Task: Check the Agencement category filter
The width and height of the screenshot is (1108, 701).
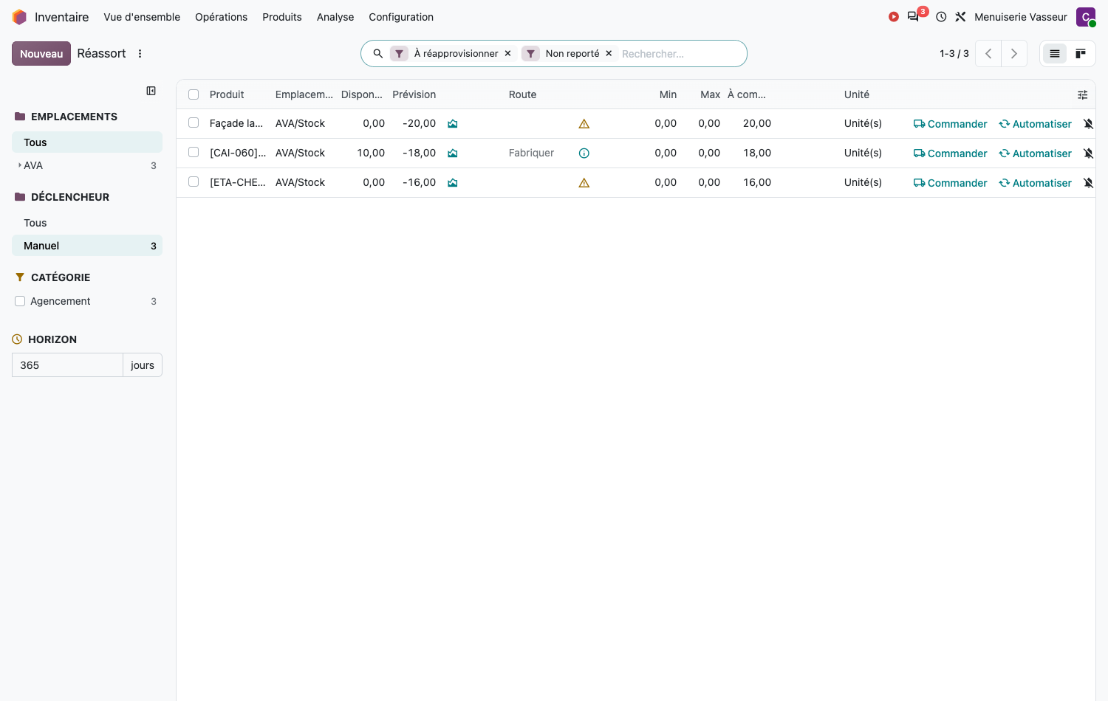Action: click(x=20, y=301)
